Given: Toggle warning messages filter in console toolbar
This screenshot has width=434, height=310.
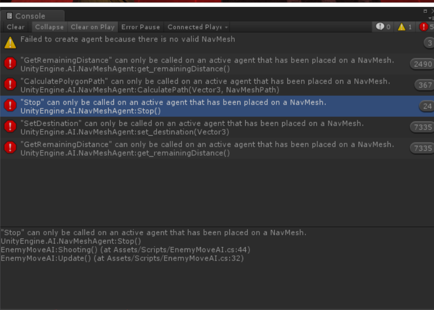Looking at the screenshot, I should (404, 27).
